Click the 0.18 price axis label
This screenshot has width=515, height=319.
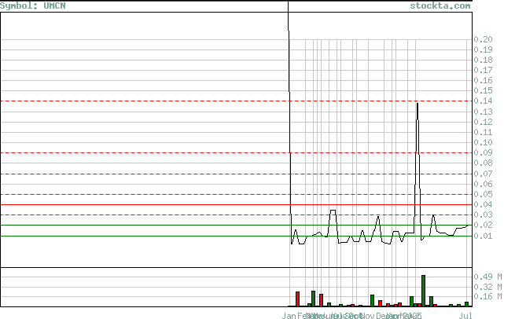483,60
